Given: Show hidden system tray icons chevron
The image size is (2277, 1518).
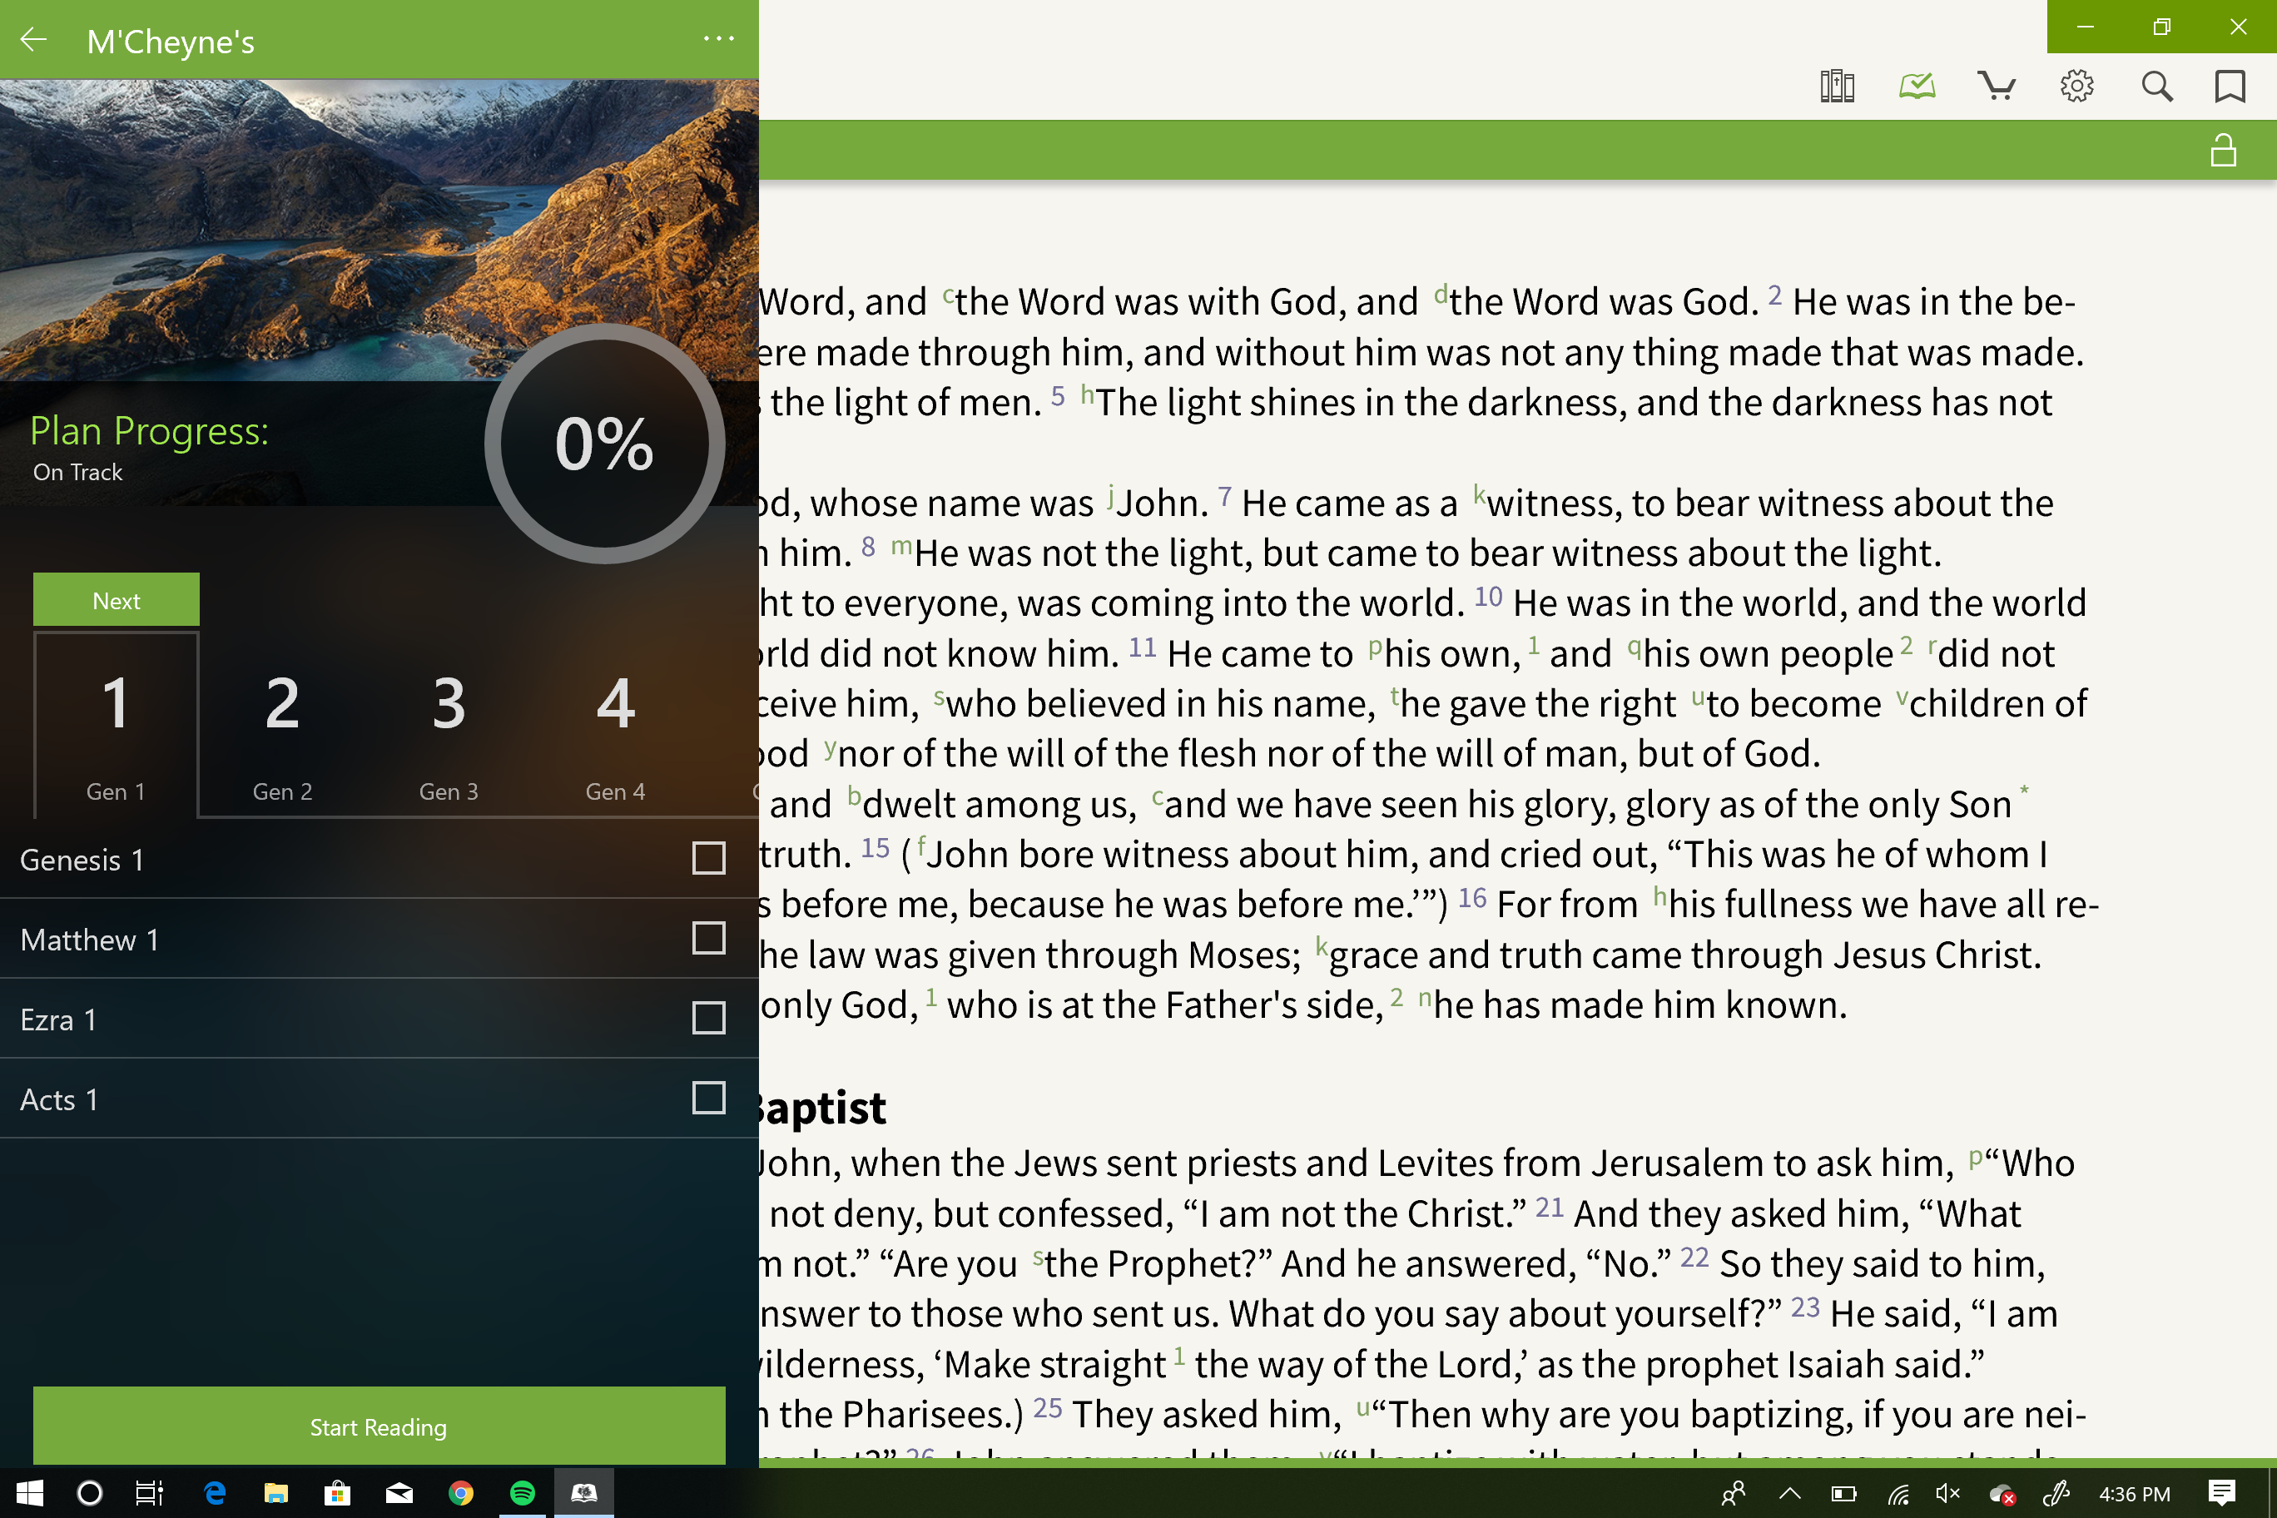Looking at the screenshot, I should pos(1790,1494).
